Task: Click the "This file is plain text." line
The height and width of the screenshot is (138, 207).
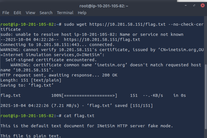Action: (31, 136)
